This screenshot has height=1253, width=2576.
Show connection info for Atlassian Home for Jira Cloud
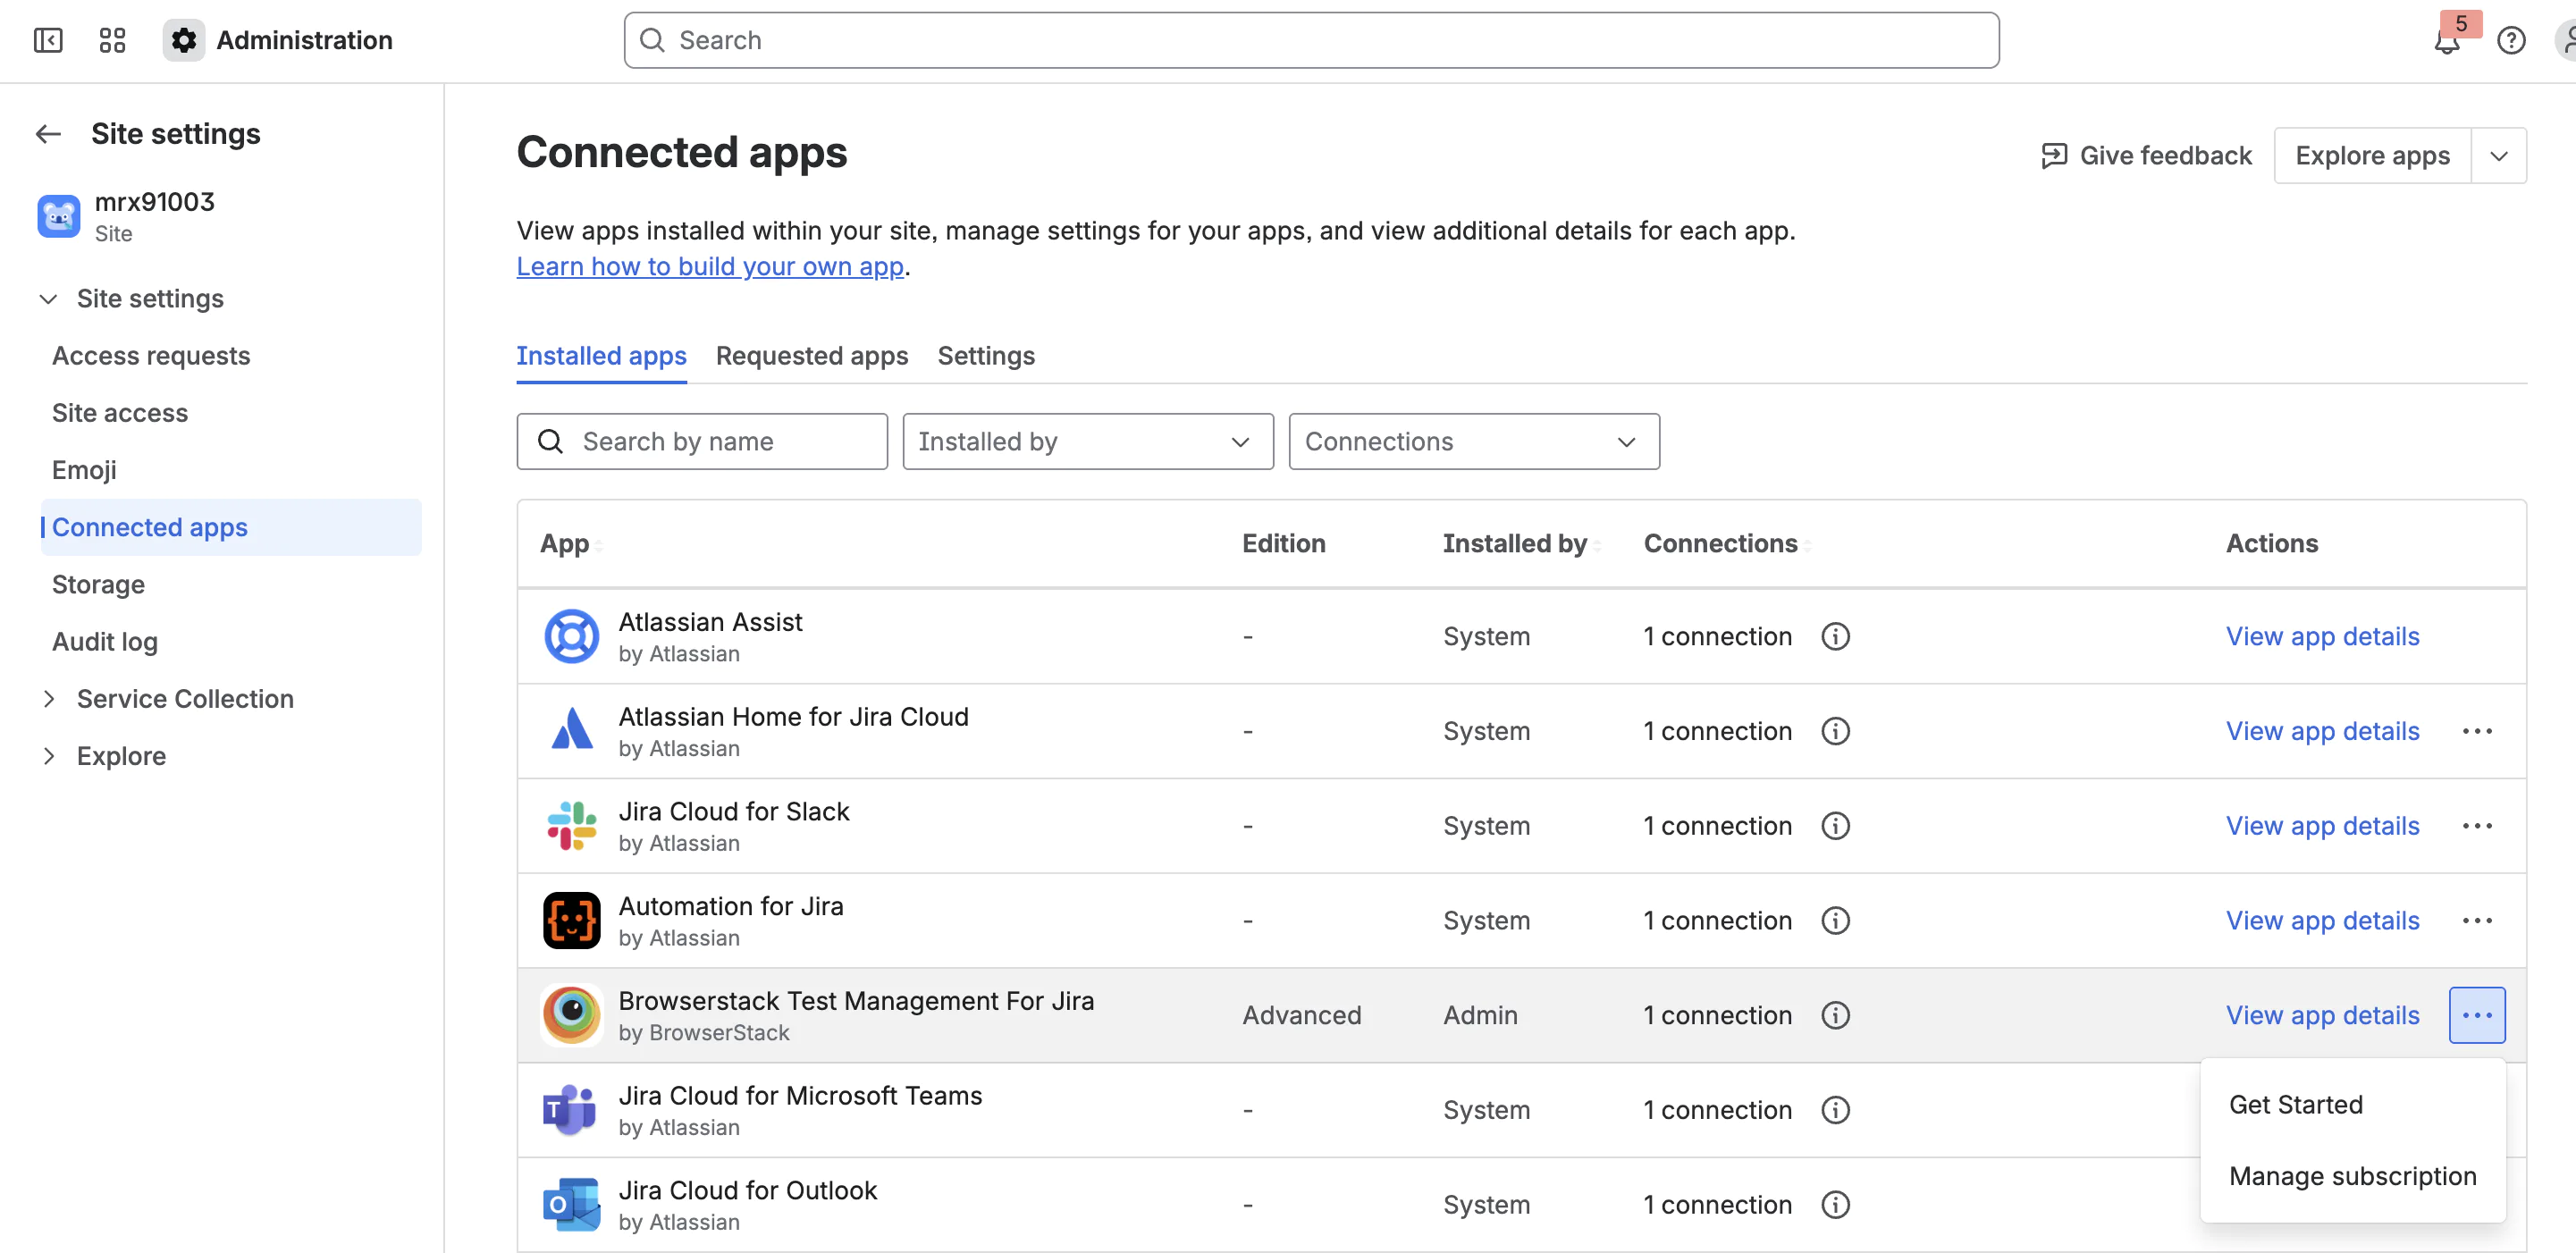click(x=1835, y=731)
